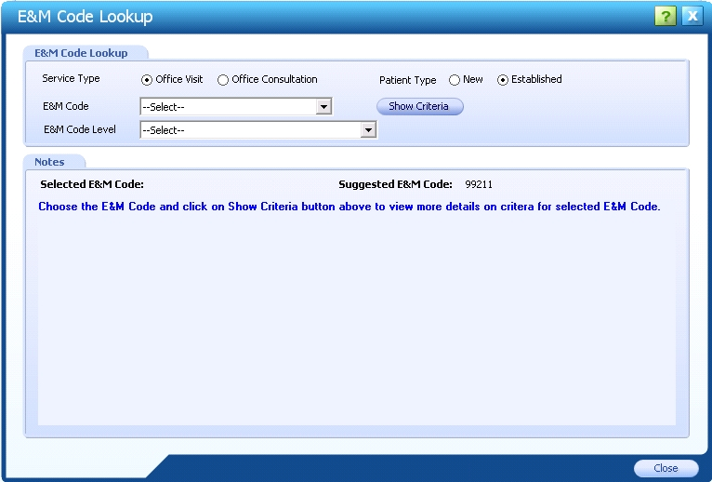The image size is (712, 482).
Task: Open help via green question mark icon
Action: (666, 17)
